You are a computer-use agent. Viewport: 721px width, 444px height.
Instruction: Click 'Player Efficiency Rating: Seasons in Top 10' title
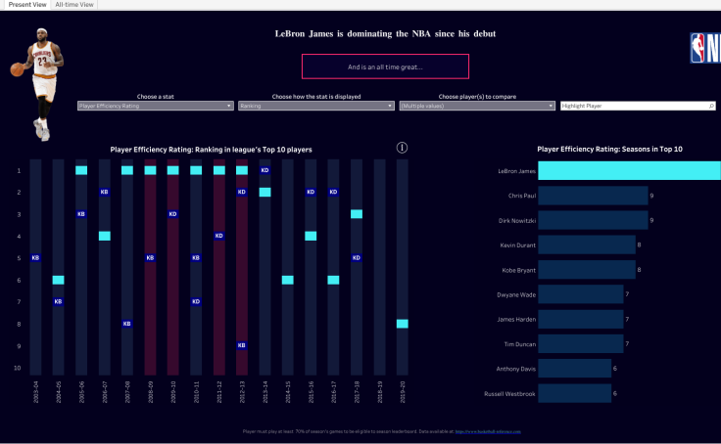click(609, 150)
